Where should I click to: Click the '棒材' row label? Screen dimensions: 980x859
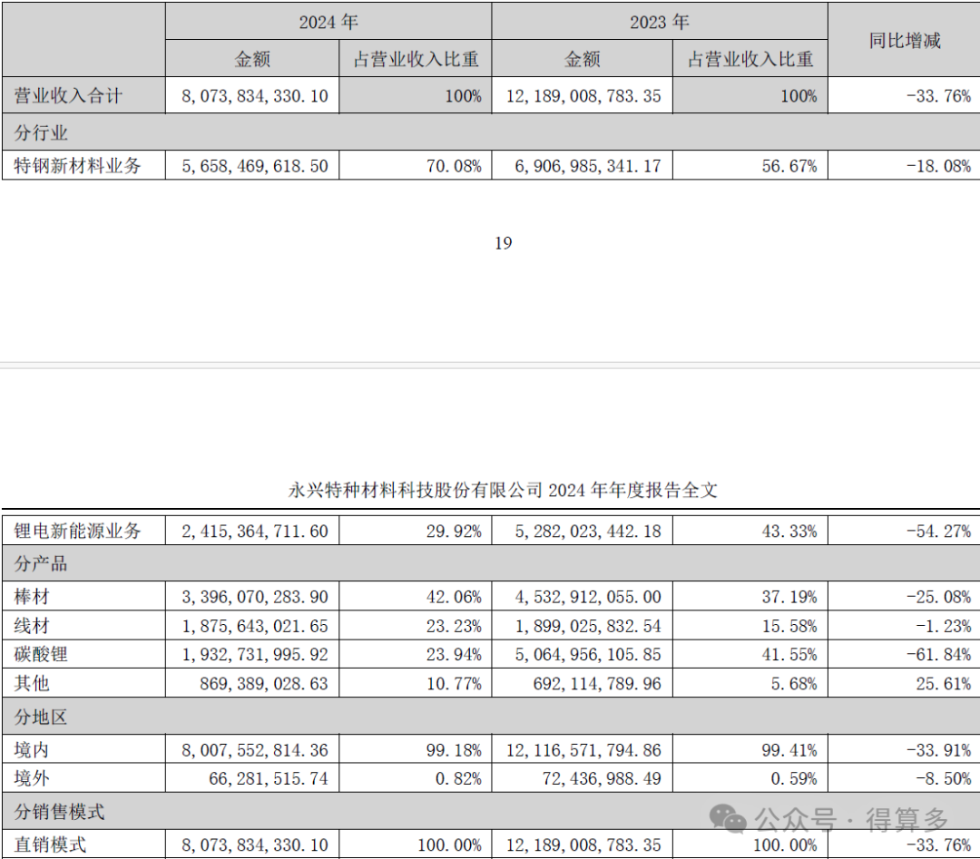click(31, 597)
